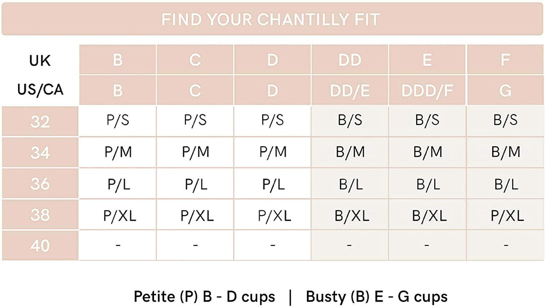Click the "Petite (P) B - D cups" legend
The height and width of the screenshot is (308, 545).
[x=204, y=297]
